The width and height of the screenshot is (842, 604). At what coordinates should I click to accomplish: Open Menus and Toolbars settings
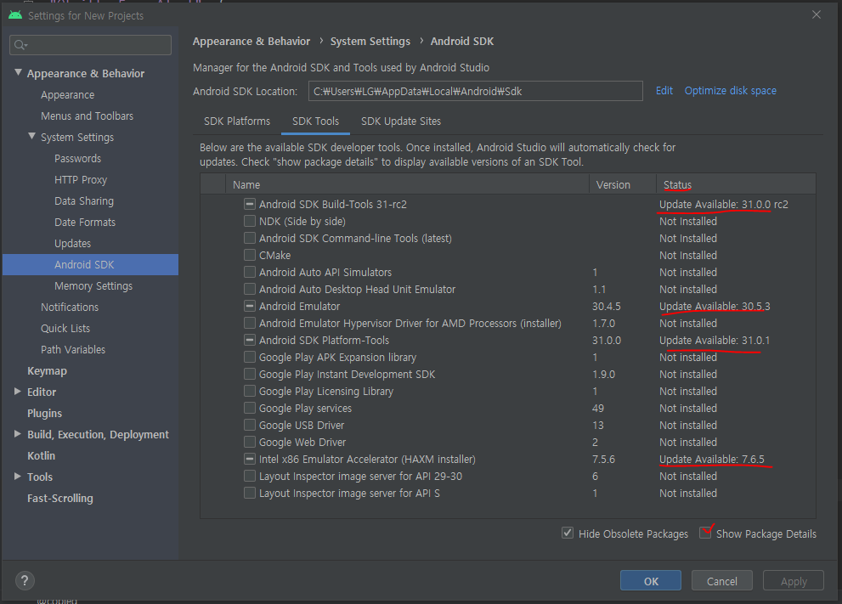pyautogui.click(x=87, y=116)
